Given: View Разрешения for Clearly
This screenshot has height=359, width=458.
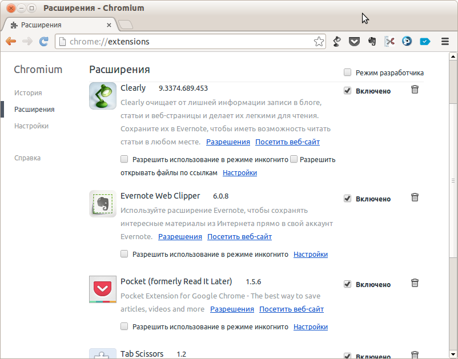Looking at the screenshot, I should click(228, 142).
